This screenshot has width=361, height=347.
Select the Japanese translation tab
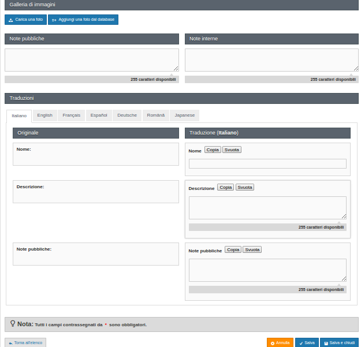click(x=185, y=115)
